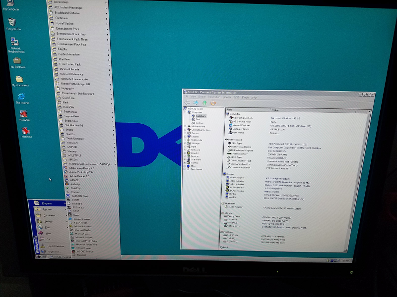Open the My Computer desktop icon
The image size is (397, 297).
click(10, 5)
